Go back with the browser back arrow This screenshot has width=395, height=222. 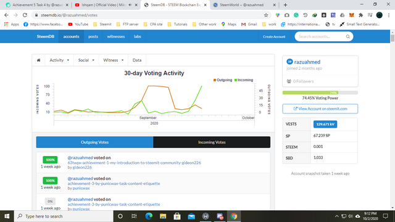coord(6,15)
